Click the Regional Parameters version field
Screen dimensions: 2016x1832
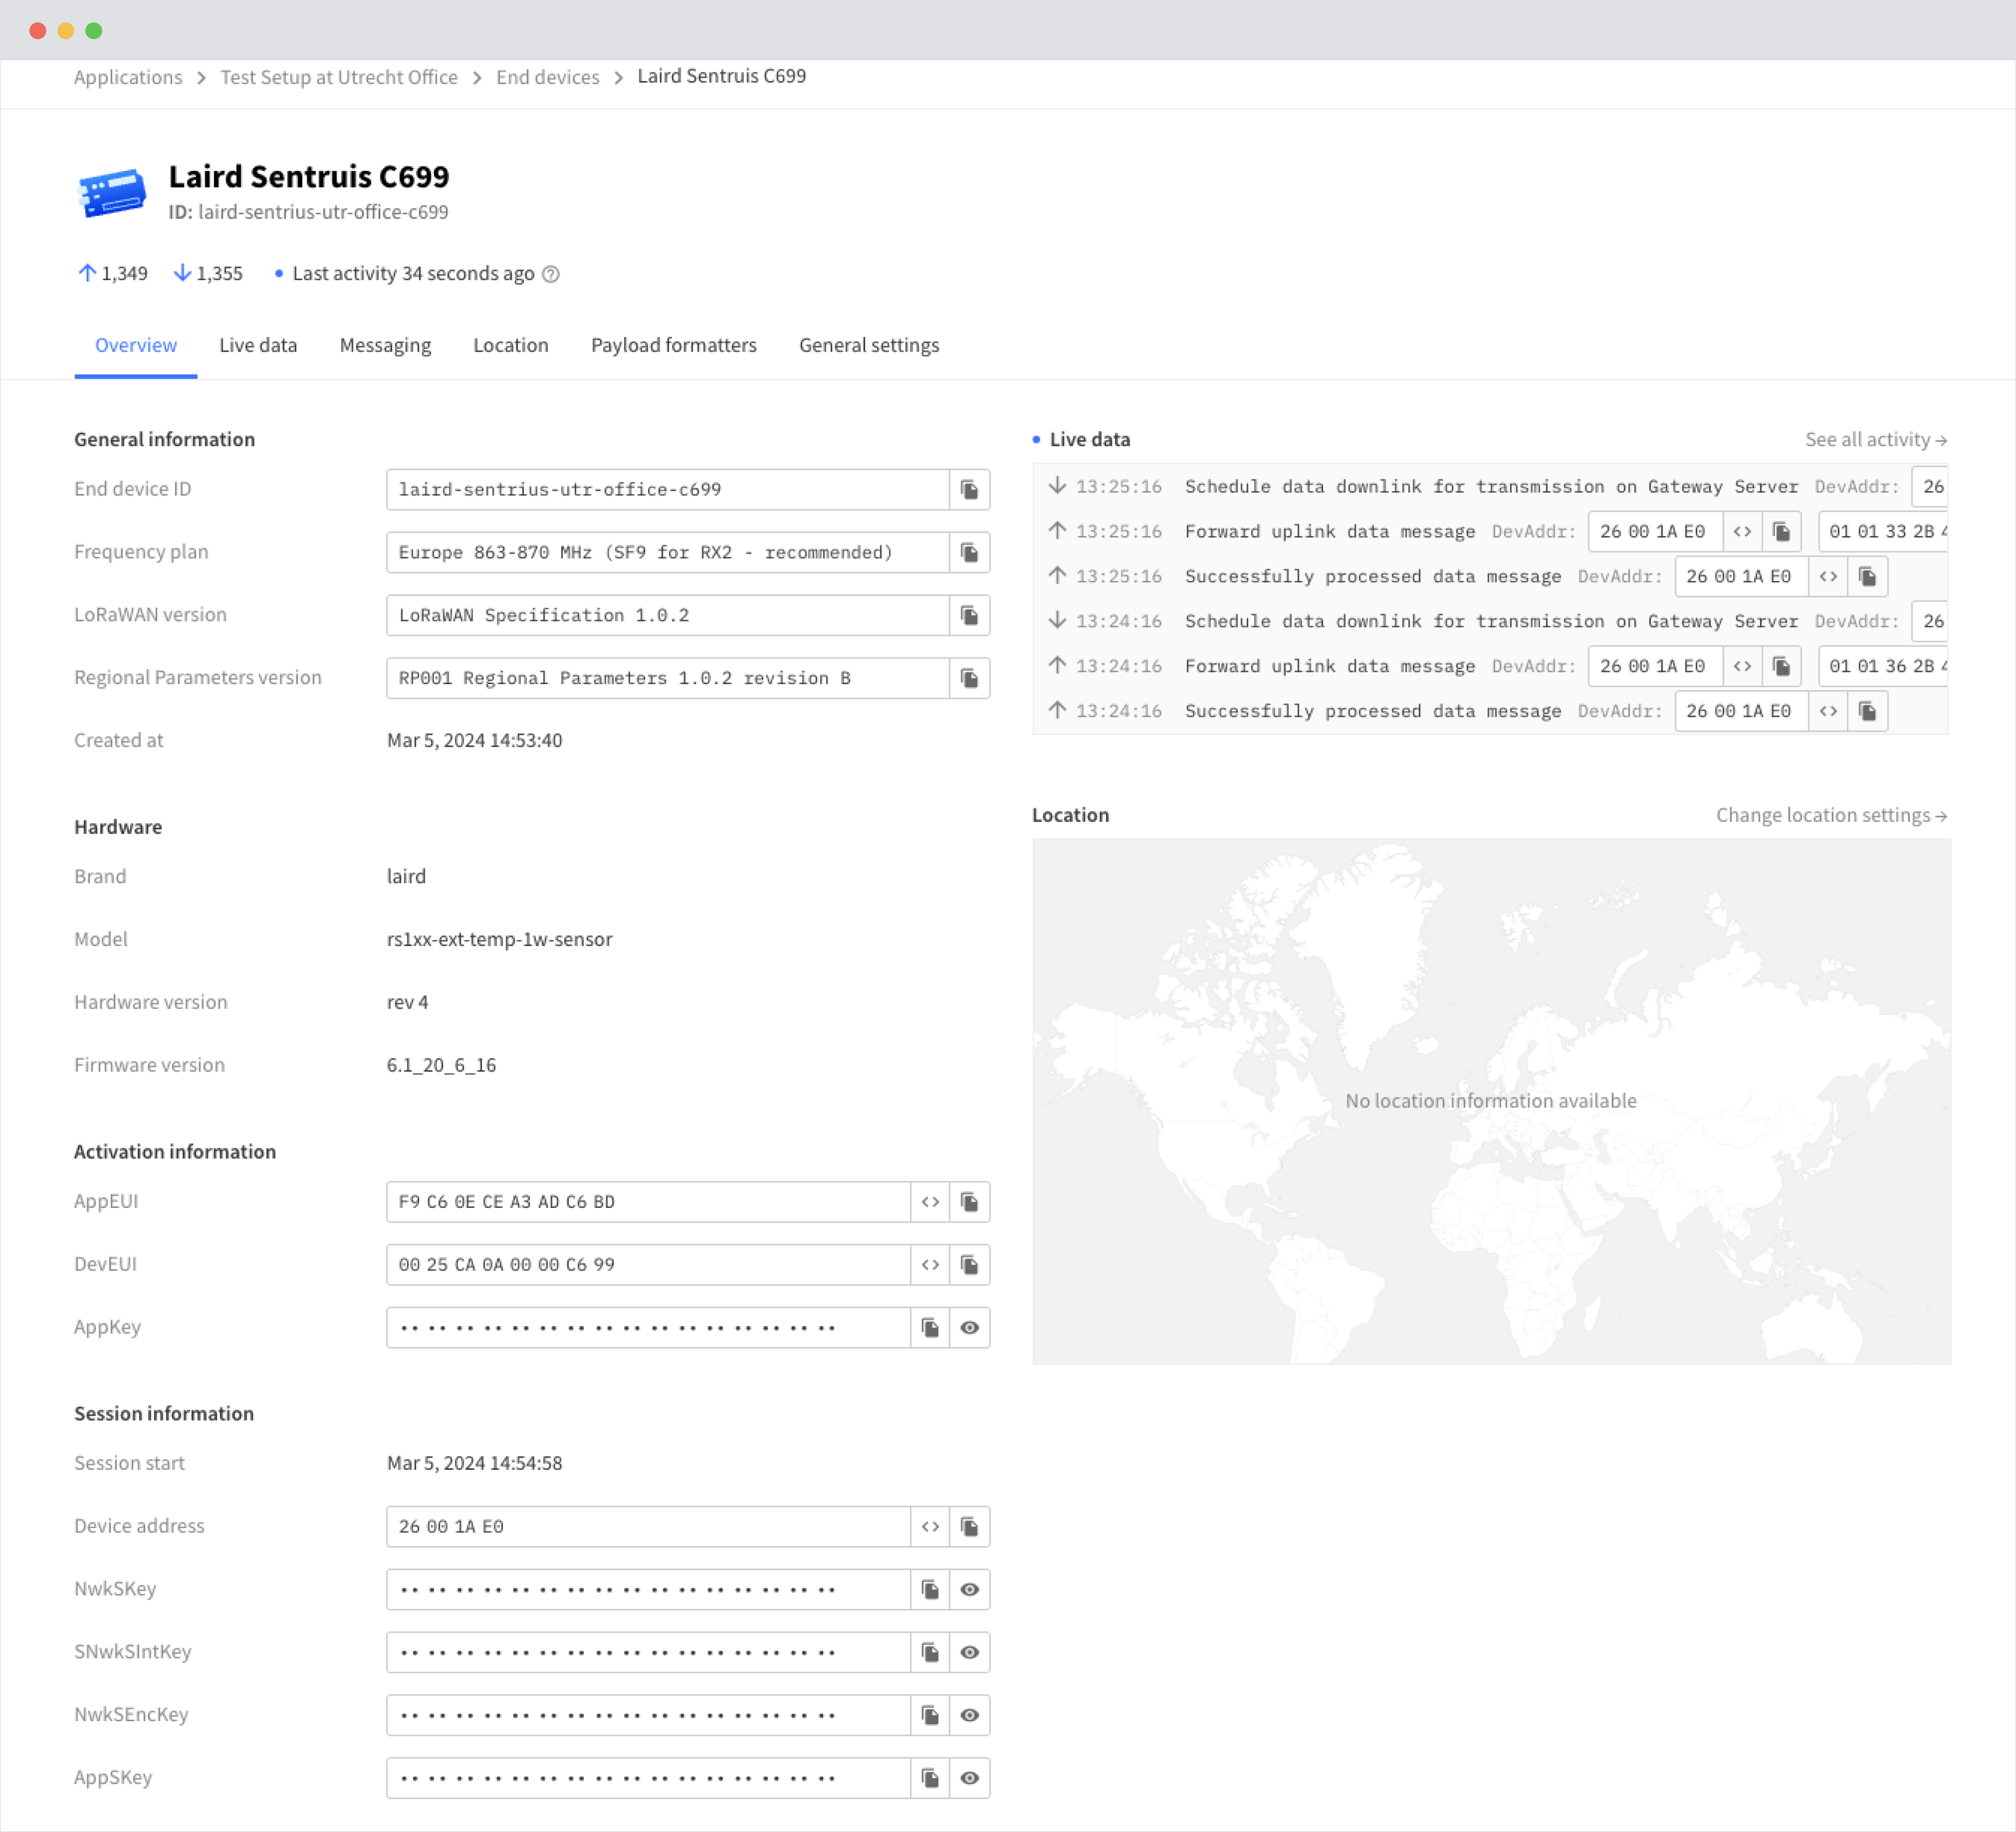666,679
